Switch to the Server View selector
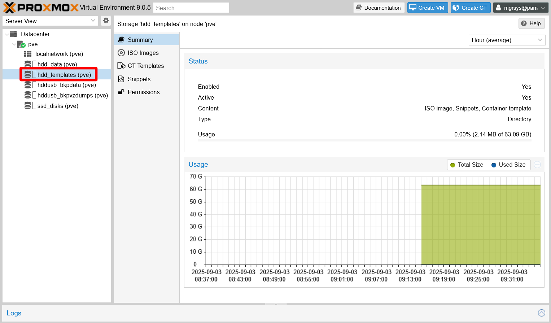The height and width of the screenshot is (323, 551). pos(50,21)
